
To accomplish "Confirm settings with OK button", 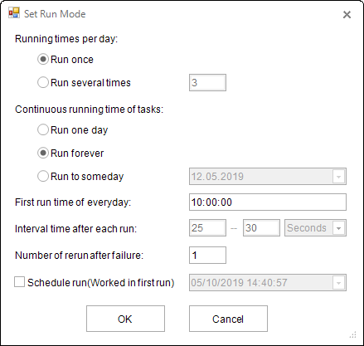I will [125, 319].
